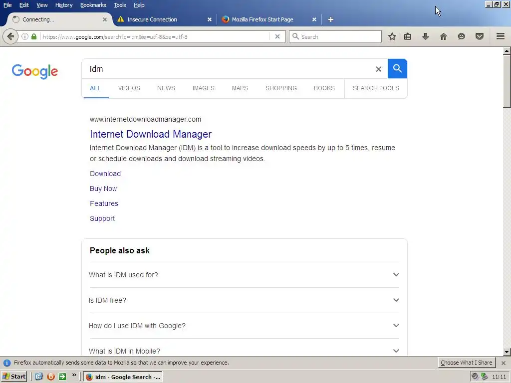Open the Support sitelink

point(102,218)
